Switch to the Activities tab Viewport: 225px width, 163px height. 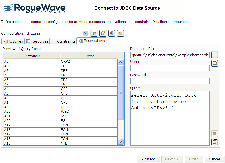pos(13,41)
